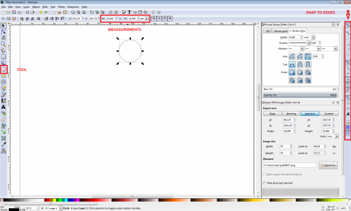This screenshot has width=351, height=211.
Task: Open units dropdown beside H field
Action: click(146, 19)
